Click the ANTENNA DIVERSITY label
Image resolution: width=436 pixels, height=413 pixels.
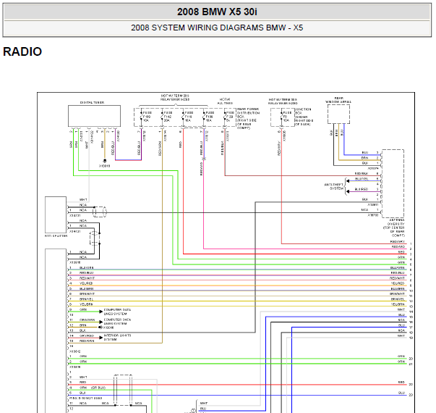pyautogui.click(x=395, y=228)
